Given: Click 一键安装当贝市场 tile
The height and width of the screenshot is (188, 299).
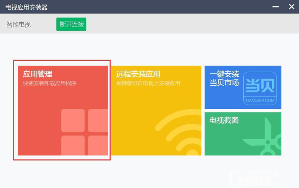Looking at the screenshot, I should pyautogui.click(x=243, y=87).
